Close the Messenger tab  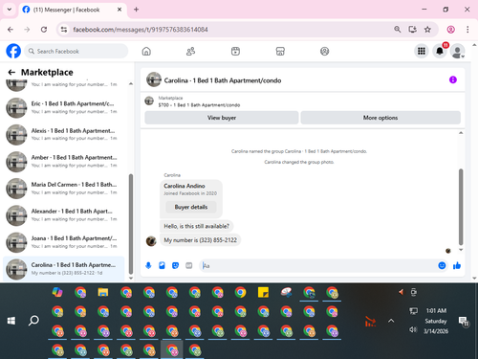119,10
